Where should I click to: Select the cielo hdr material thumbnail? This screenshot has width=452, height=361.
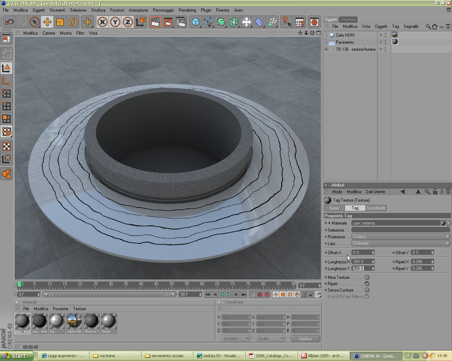pos(74,324)
